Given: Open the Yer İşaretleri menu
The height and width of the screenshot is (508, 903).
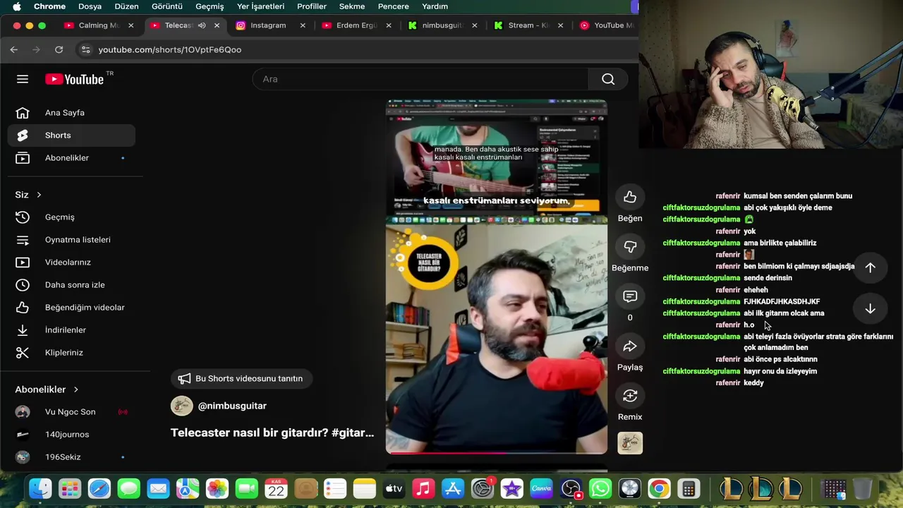Looking at the screenshot, I should click(x=260, y=6).
